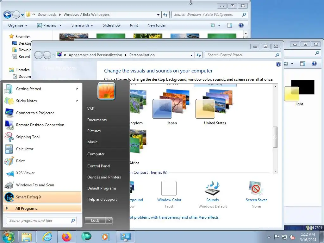This screenshot has height=243, width=324.
Task: Open Organize dropdown in Wallpapers window
Action: coord(18,25)
